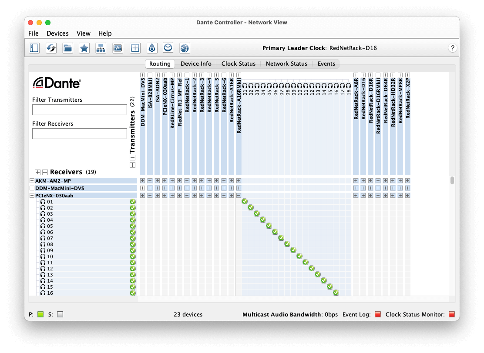This screenshot has width=484, height=353.
Task: Click green status check of receive channel 13
Action: click(x=133, y=275)
